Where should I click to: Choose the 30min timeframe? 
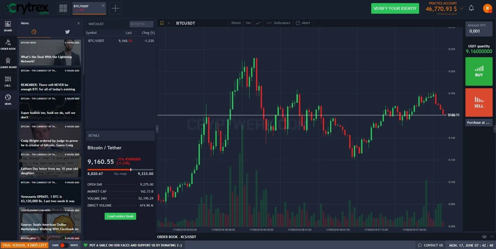point(236,23)
